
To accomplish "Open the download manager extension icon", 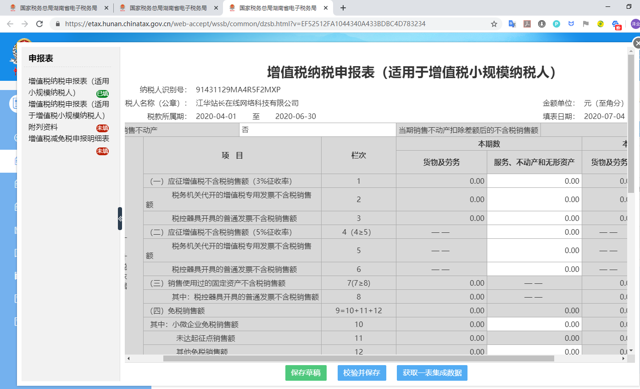I will click(542, 24).
